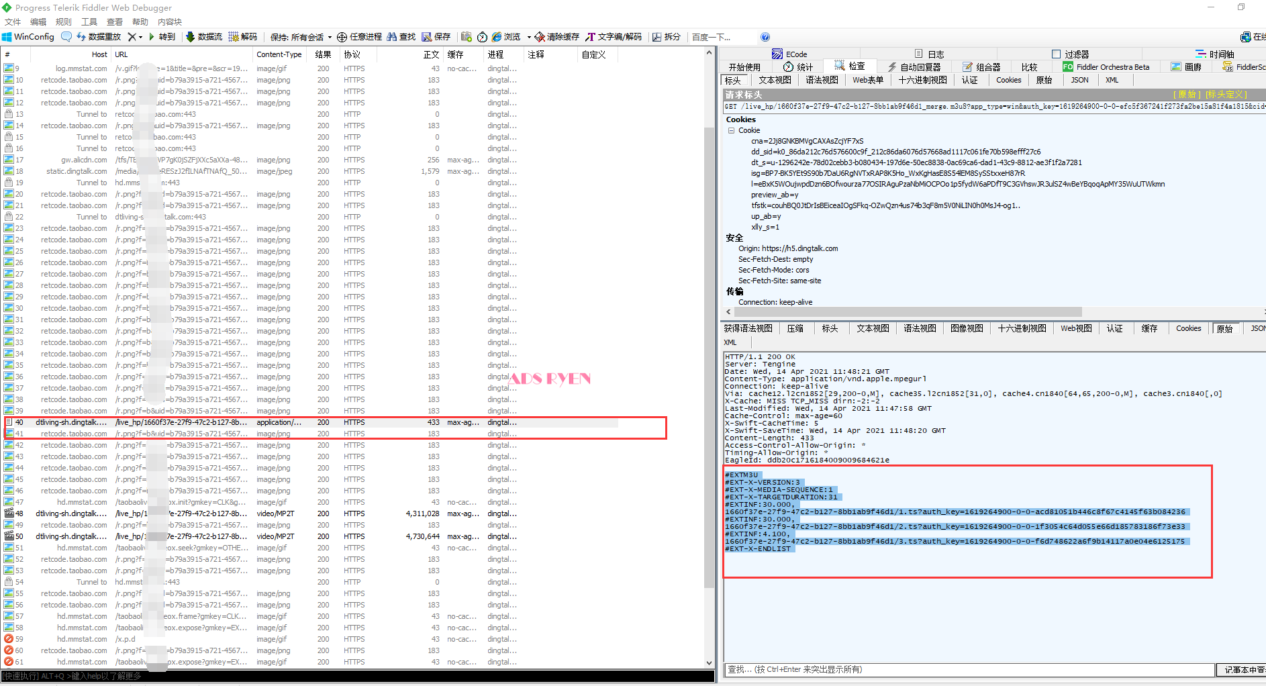Image resolution: width=1266 pixels, height=686 pixels.
Task: Open the 编辑 menu
Action: 38,21
